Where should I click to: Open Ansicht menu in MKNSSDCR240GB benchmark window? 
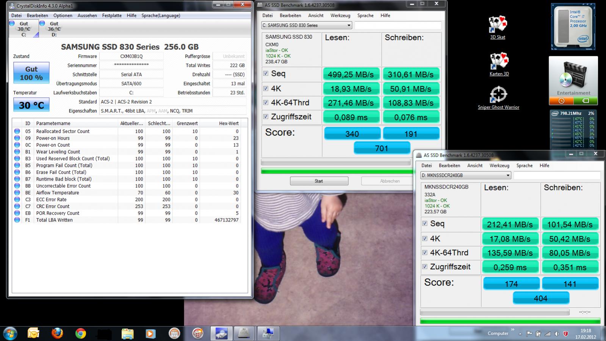coord(475,165)
